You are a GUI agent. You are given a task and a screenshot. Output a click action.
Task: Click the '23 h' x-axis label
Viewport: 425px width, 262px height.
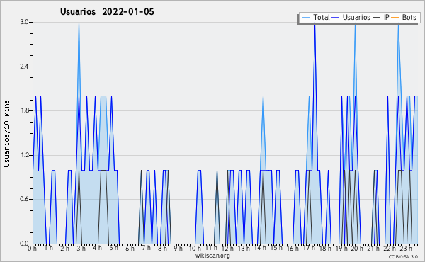click(406, 248)
